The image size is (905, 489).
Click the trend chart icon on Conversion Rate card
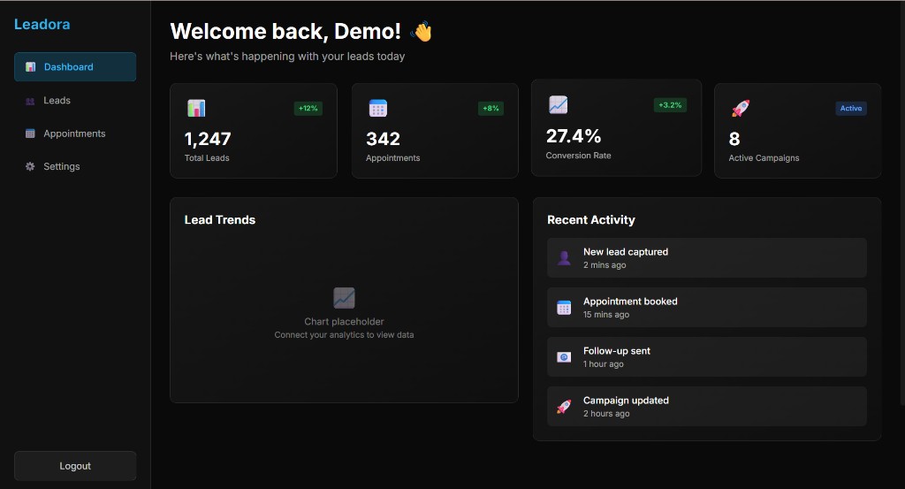point(559,104)
